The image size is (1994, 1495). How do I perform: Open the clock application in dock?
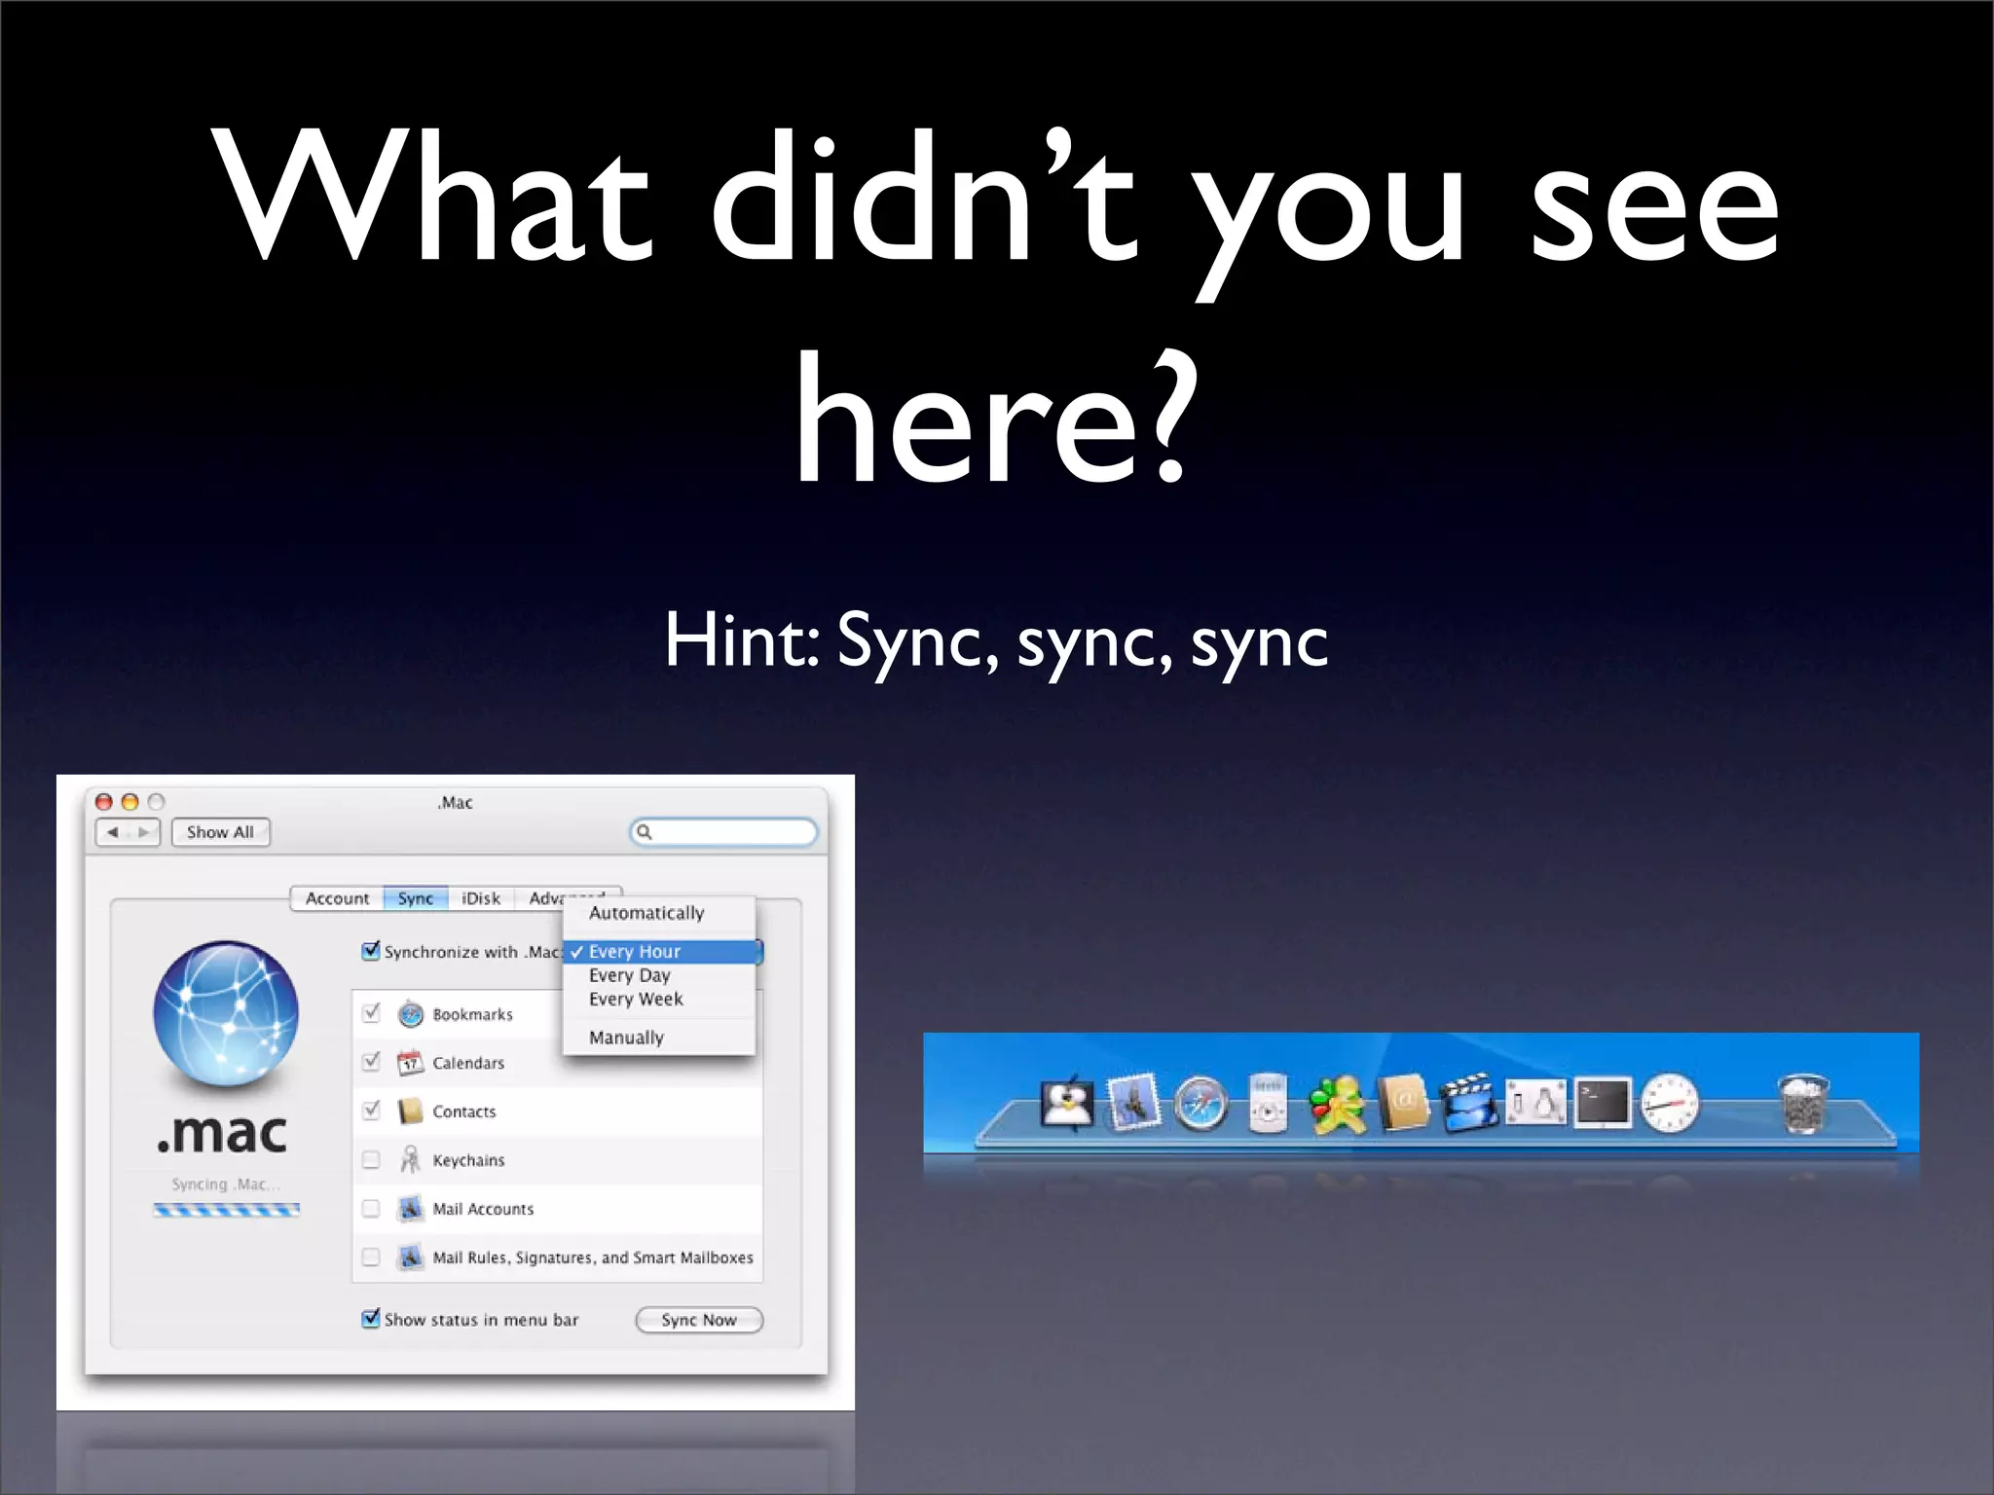click(1670, 1104)
